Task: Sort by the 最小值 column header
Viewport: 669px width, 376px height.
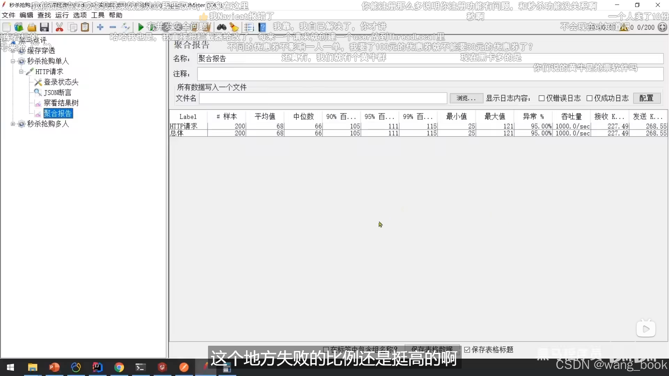Action: point(456,117)
